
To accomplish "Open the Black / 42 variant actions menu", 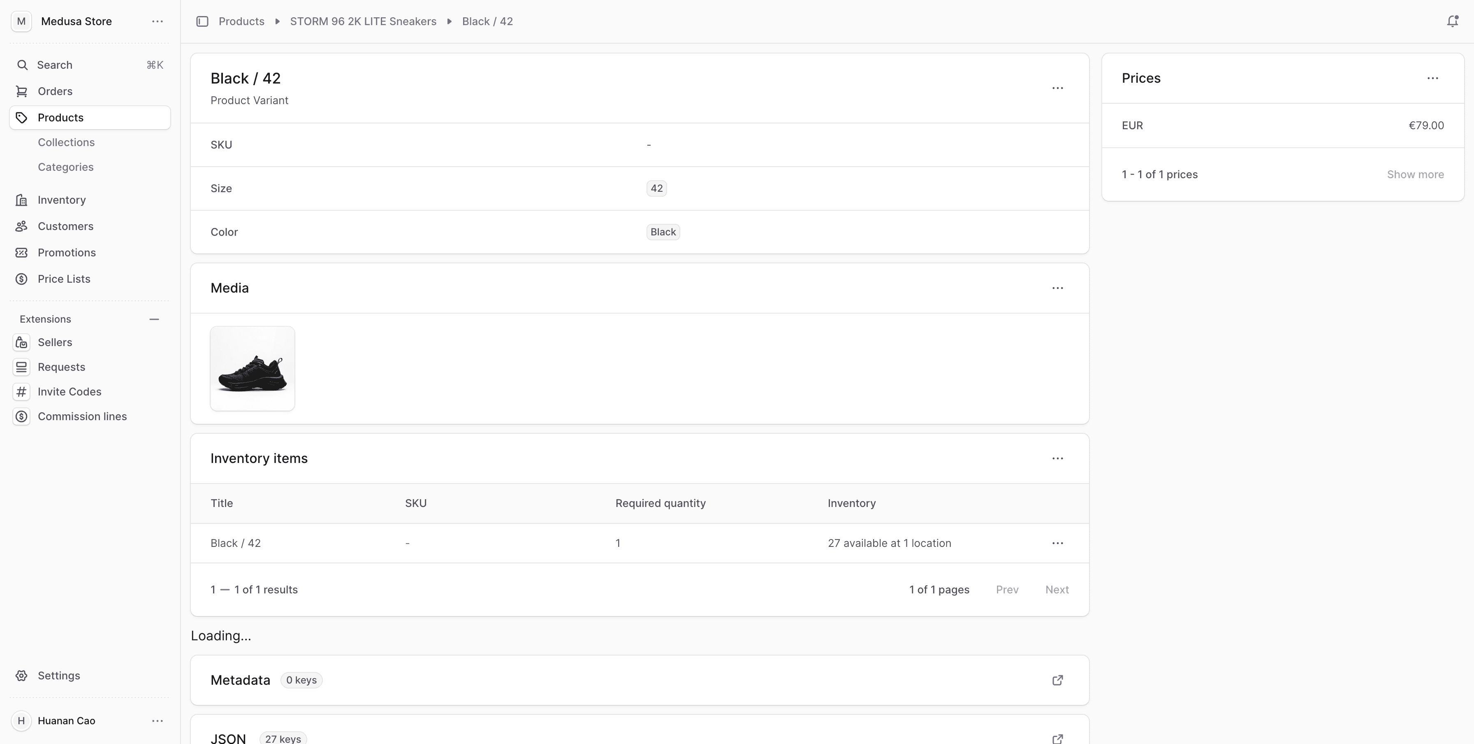I will click(x=1057, y=88).
